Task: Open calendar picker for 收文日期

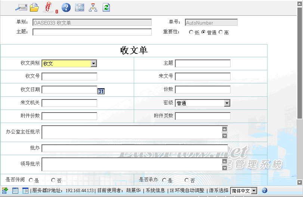Action: [101, 91]
